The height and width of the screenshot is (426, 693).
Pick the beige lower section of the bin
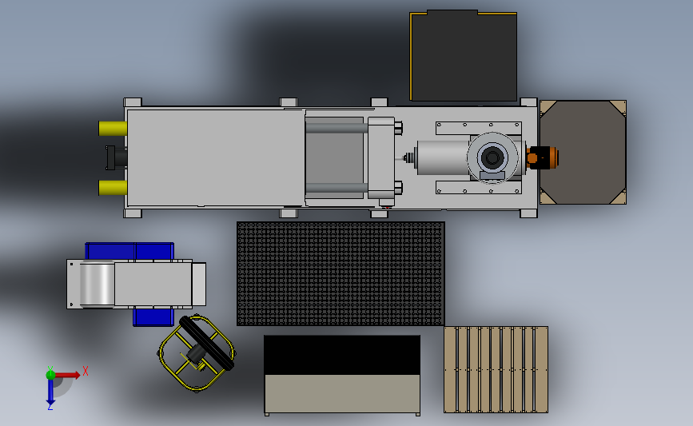pos(342,394)
